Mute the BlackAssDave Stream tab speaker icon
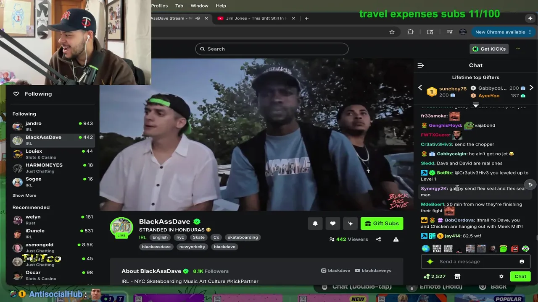This screenshot has height=302, width=538. point(198,18)
